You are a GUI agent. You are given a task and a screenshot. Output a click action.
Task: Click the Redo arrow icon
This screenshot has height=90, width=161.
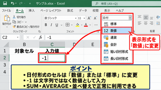pyautogui.click(x=21, y=3)
